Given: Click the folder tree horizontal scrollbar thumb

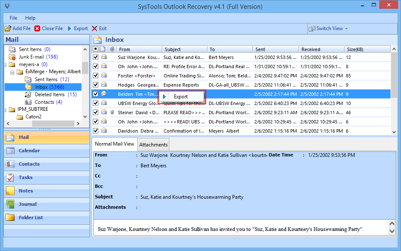Looking at the screenshot, I should 53,123.
